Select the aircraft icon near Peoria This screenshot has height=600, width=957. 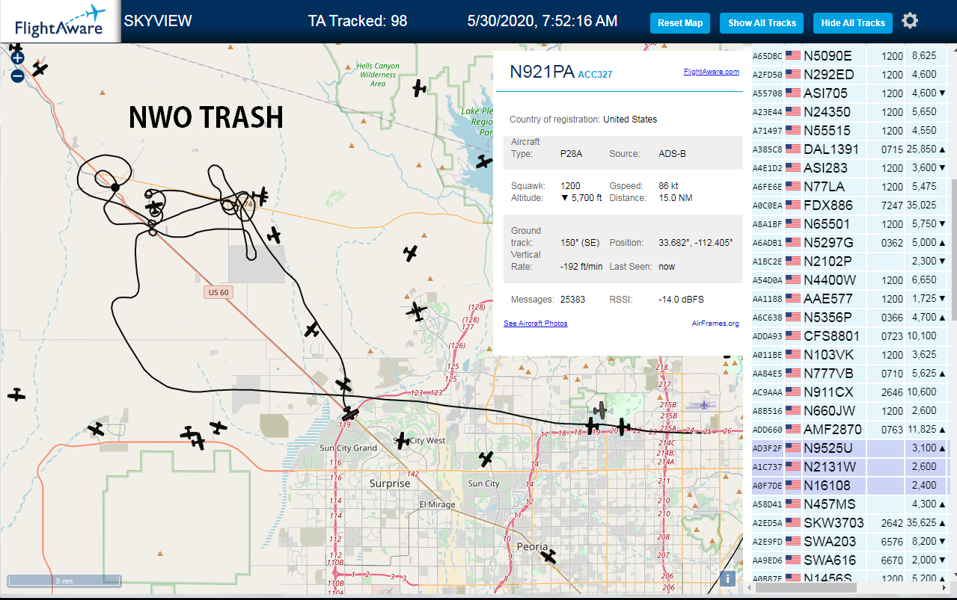point(549,557)
